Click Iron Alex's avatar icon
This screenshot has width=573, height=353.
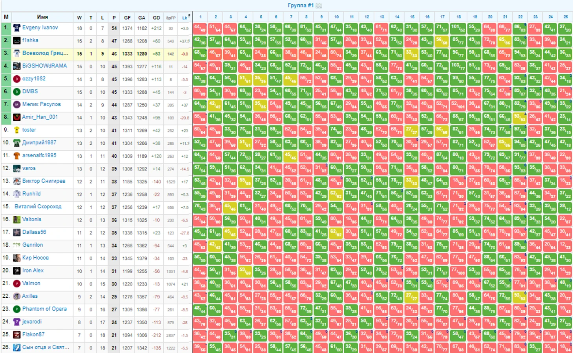[x=16, y=271]
